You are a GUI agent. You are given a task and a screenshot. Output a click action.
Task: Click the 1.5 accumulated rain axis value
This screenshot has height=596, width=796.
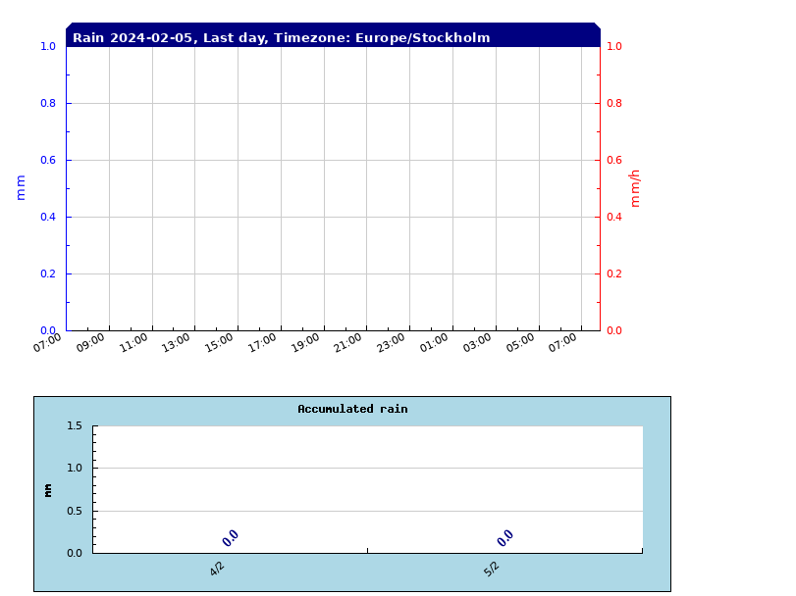[x=75, y=426]
